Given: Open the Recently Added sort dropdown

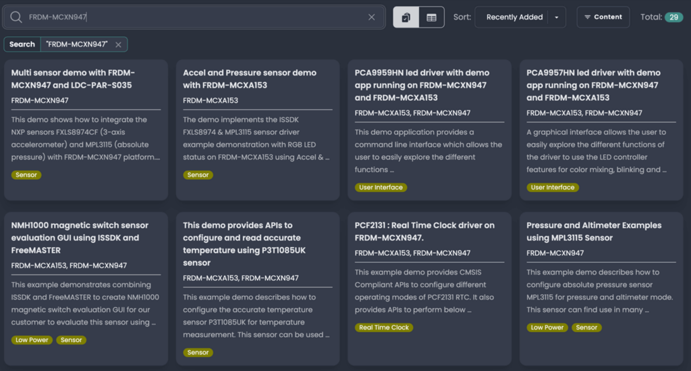Looking at the screenshot, I should (x=514, y=18).
